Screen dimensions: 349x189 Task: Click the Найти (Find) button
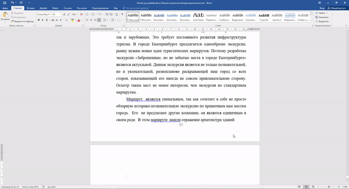pos(321,13)
